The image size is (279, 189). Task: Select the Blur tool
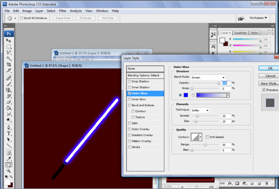9,114
